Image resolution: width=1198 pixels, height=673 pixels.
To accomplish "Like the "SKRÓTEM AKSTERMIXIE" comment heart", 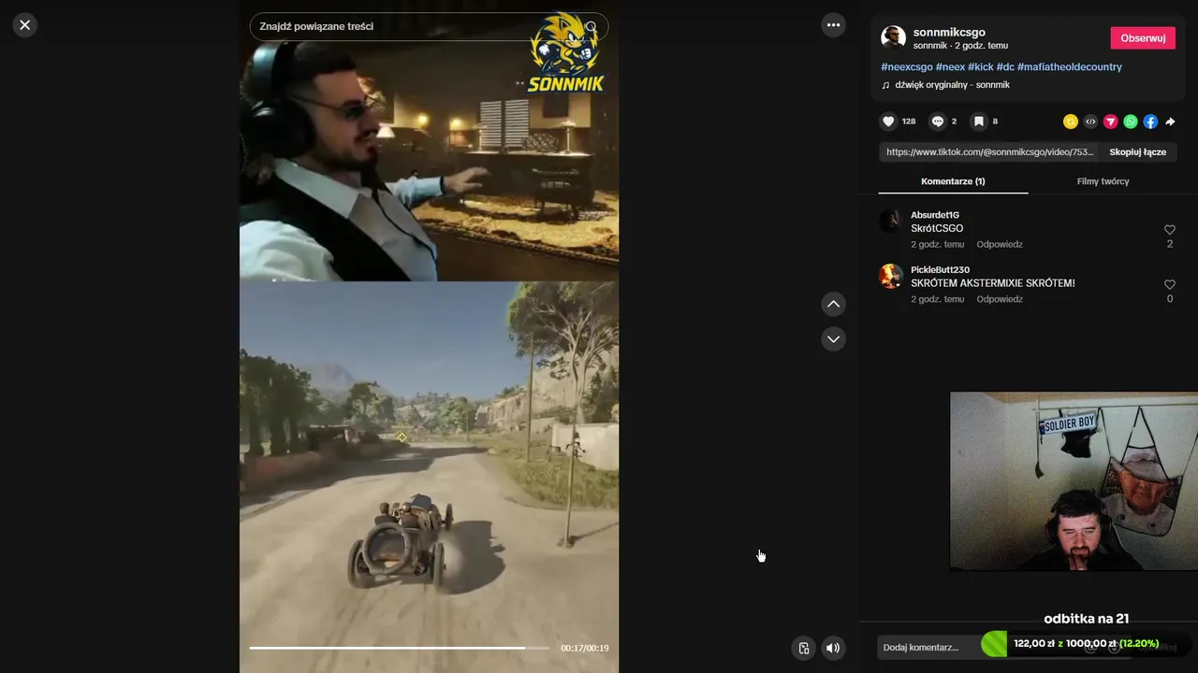I will point(1169,285).
